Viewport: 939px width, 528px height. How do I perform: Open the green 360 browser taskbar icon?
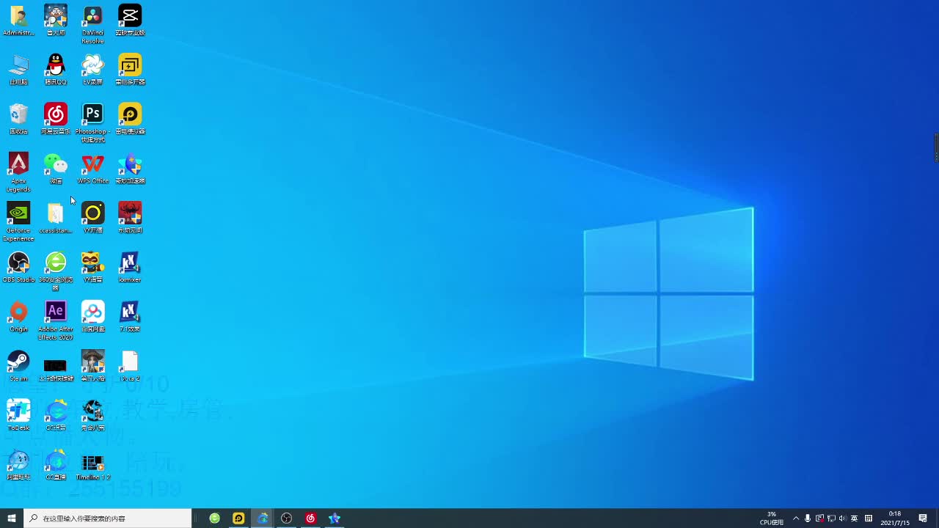[215, 518]
